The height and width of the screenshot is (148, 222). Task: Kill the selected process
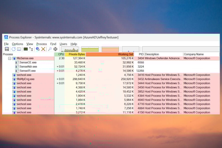tap(43, 49)
